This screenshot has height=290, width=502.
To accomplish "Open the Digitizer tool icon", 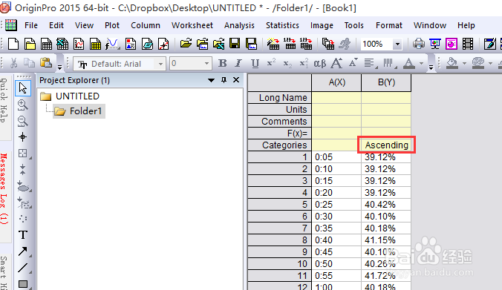I will click(x=163, y=44).
